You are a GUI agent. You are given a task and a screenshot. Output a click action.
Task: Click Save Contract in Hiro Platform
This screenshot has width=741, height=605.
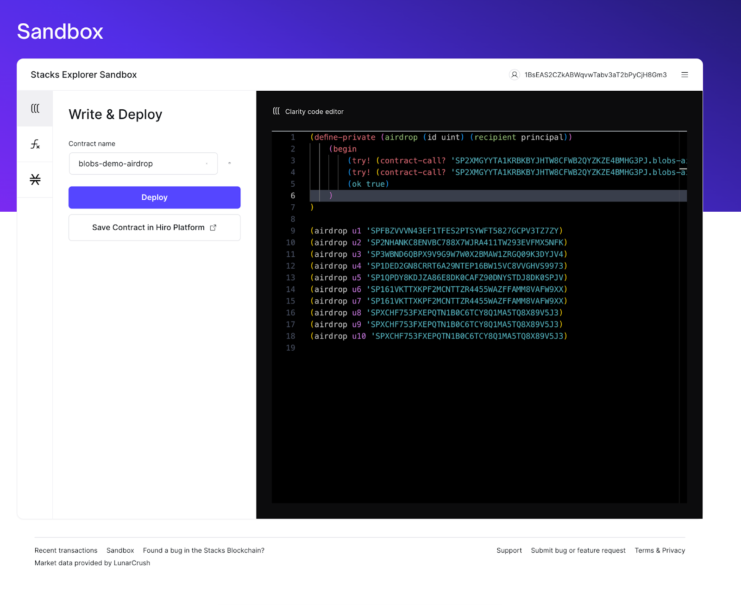pyautogui.click(x=154, y=227)
